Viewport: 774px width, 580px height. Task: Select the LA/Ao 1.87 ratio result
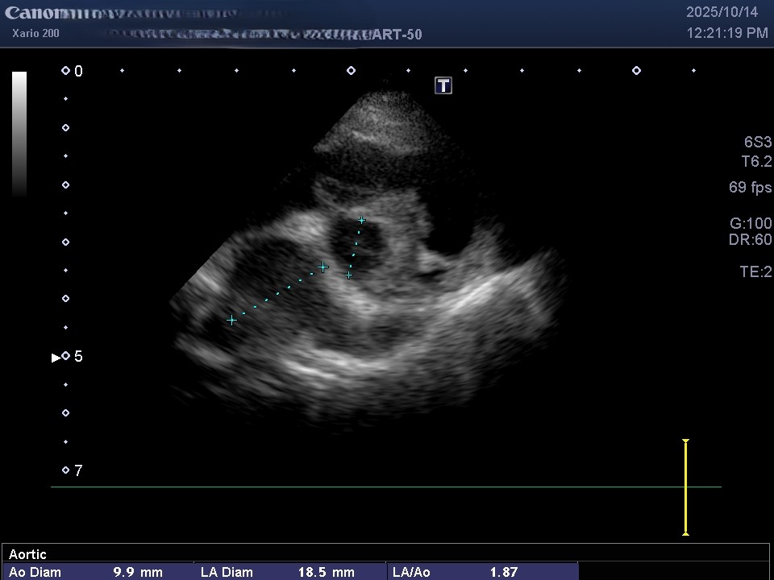[x=455, y=572]
